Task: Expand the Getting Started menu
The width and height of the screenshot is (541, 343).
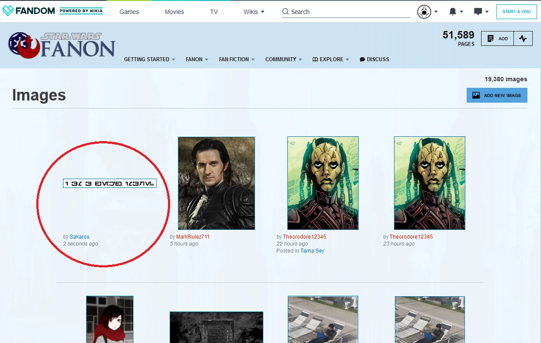Action: 150,59
